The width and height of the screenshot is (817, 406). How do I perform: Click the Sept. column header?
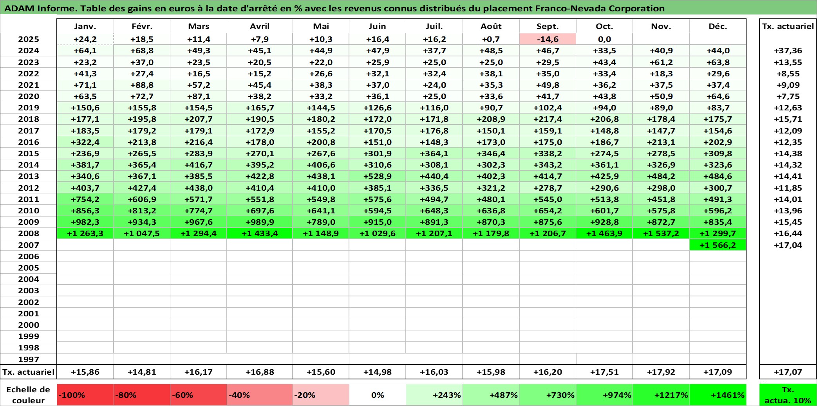(x=548, y=26)
